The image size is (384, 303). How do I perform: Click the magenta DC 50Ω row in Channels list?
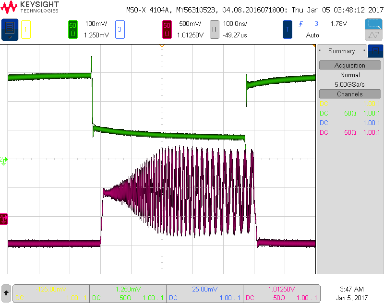(350, 132)
